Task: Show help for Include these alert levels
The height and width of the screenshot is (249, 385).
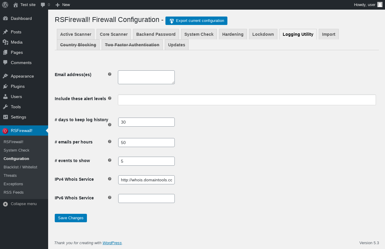Action: pos(110,98)
